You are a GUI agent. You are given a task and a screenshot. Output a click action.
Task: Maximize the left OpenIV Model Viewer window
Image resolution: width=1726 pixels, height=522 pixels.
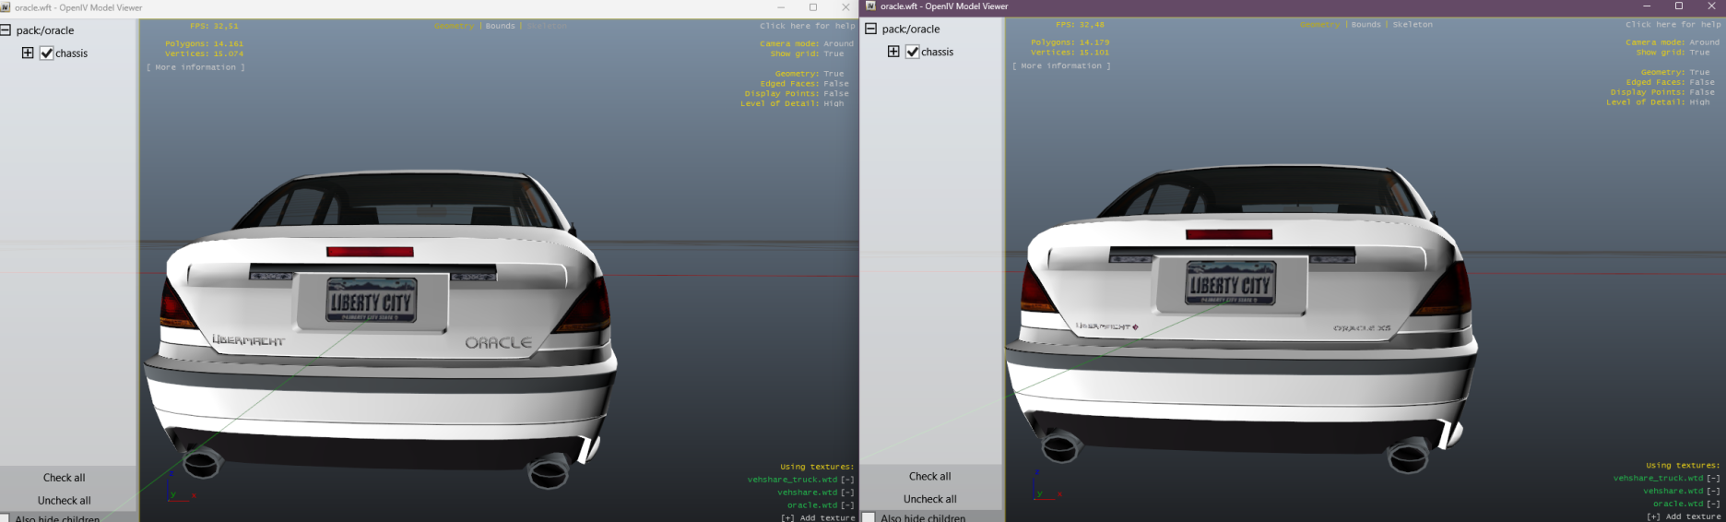(x=813, y=7)
